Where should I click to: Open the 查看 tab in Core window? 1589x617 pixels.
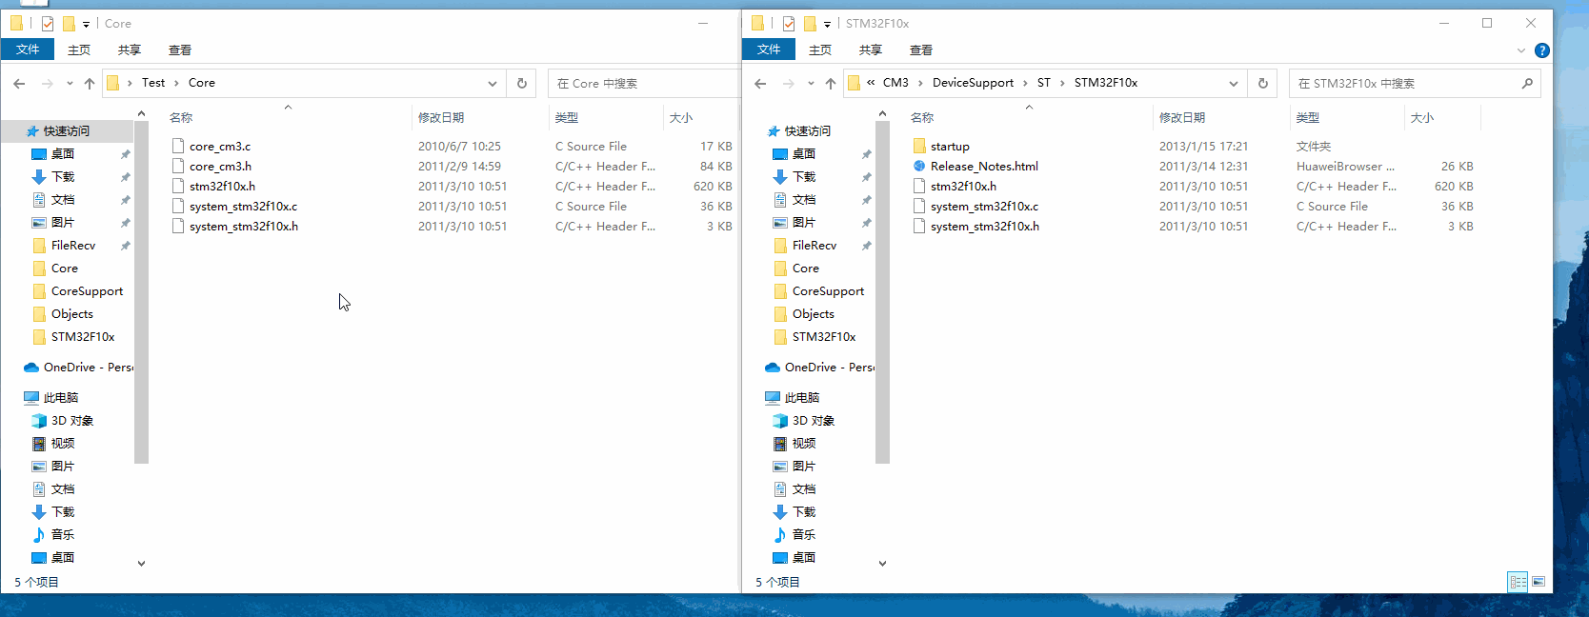tap(180, 50)
